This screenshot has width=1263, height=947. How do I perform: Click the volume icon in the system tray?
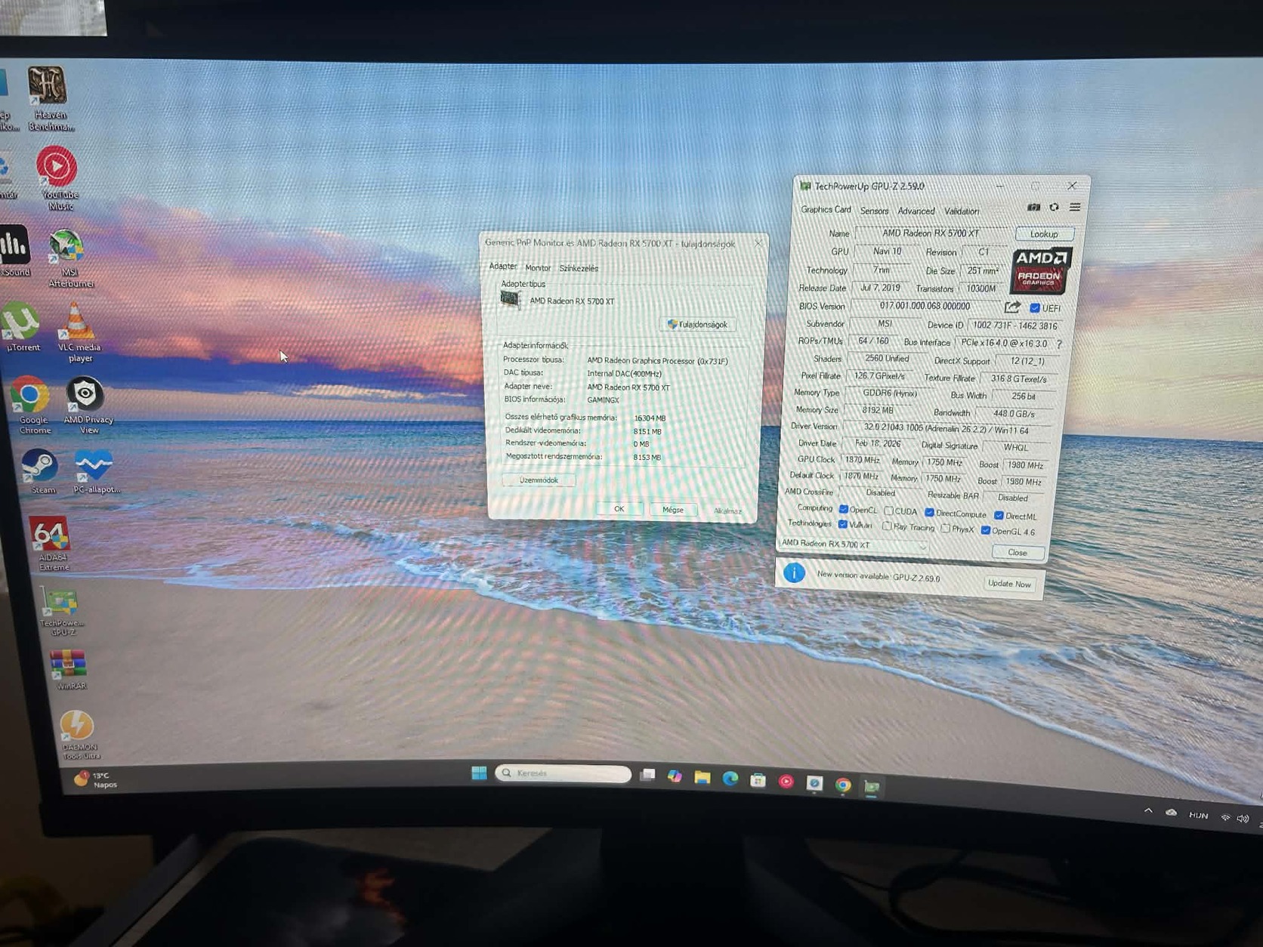pyautogui.click(x=1243, y=819)
